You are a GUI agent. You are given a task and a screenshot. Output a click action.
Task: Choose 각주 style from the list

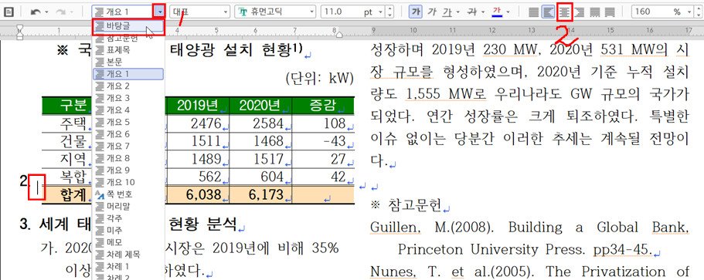tap(128, 218)
